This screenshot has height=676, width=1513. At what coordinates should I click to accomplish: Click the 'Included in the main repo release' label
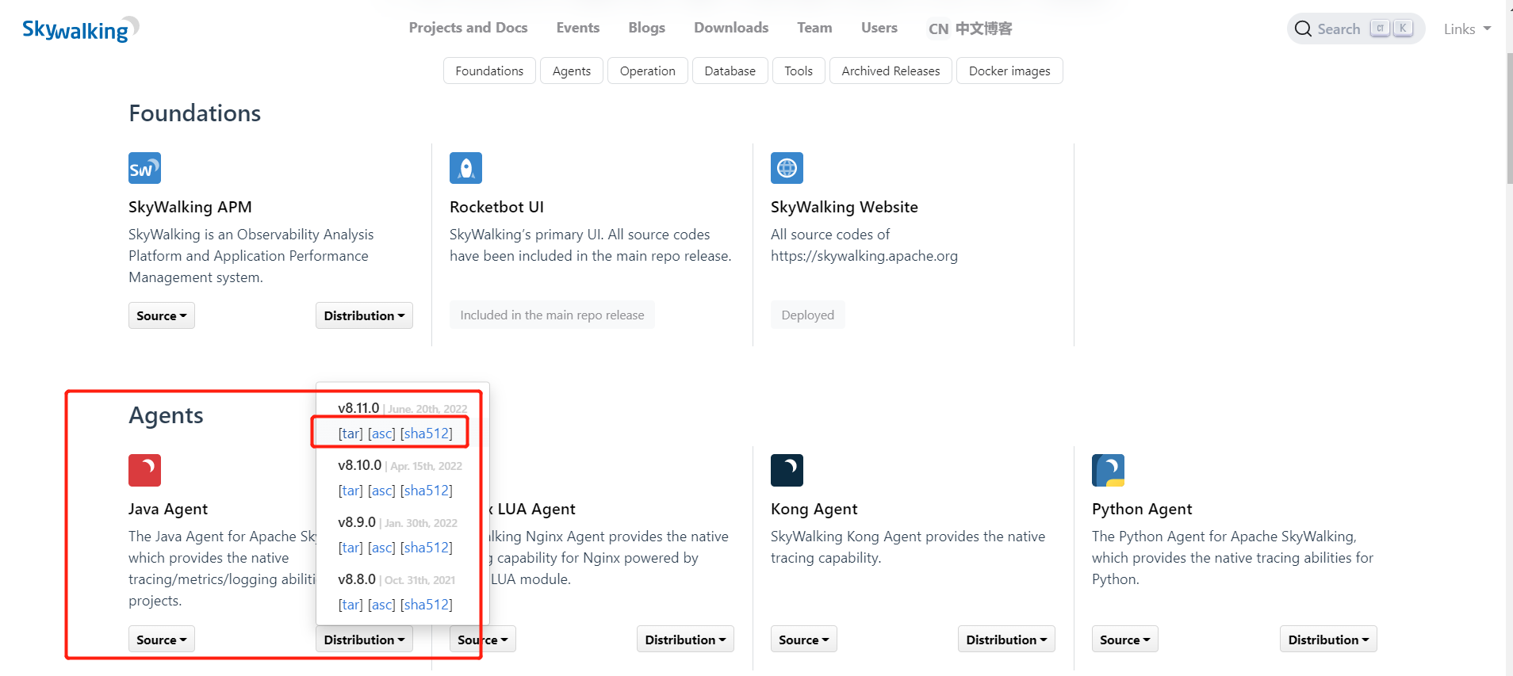click(x=552, y=315)
